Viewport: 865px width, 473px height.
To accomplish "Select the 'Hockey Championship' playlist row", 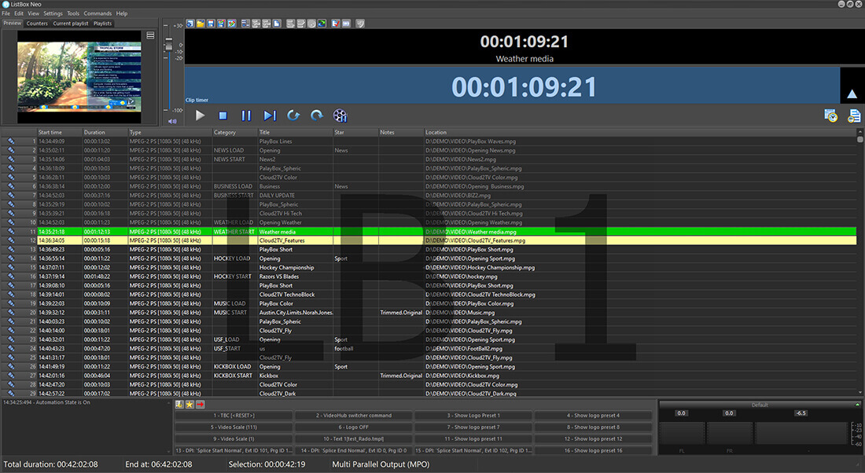I will coord(429,267).
